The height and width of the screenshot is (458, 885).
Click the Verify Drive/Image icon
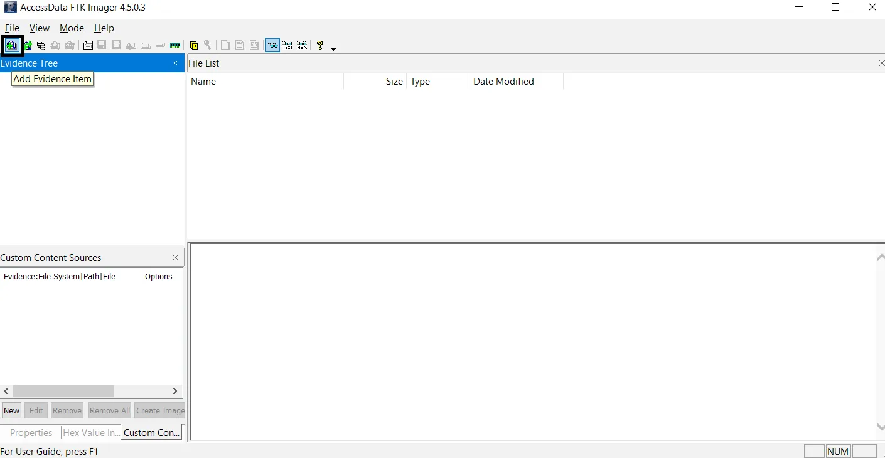point(160,45)
